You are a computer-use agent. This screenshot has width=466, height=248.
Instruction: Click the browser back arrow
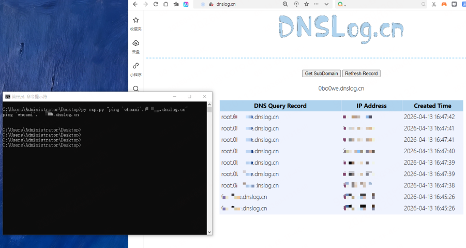(x=135, y=4)
